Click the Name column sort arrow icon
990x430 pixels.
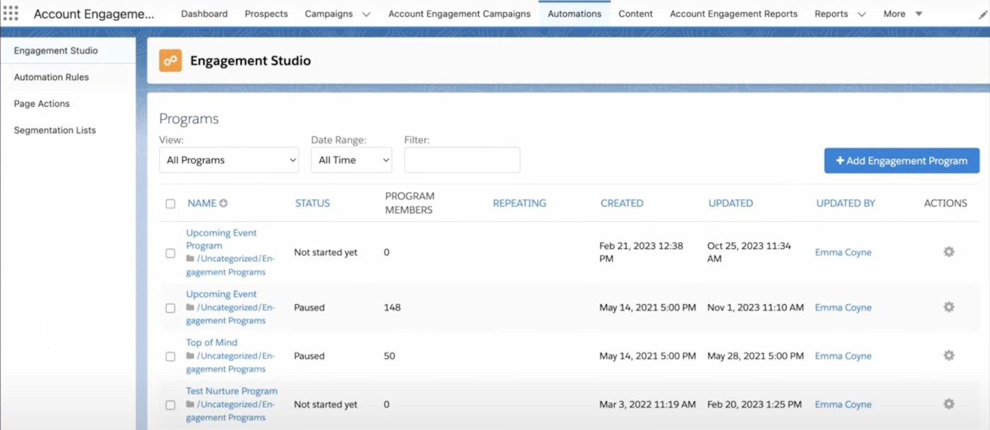tap(223, 203)
